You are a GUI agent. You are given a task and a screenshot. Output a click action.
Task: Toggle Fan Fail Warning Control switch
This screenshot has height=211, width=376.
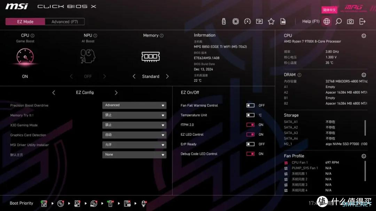[250, 105]
